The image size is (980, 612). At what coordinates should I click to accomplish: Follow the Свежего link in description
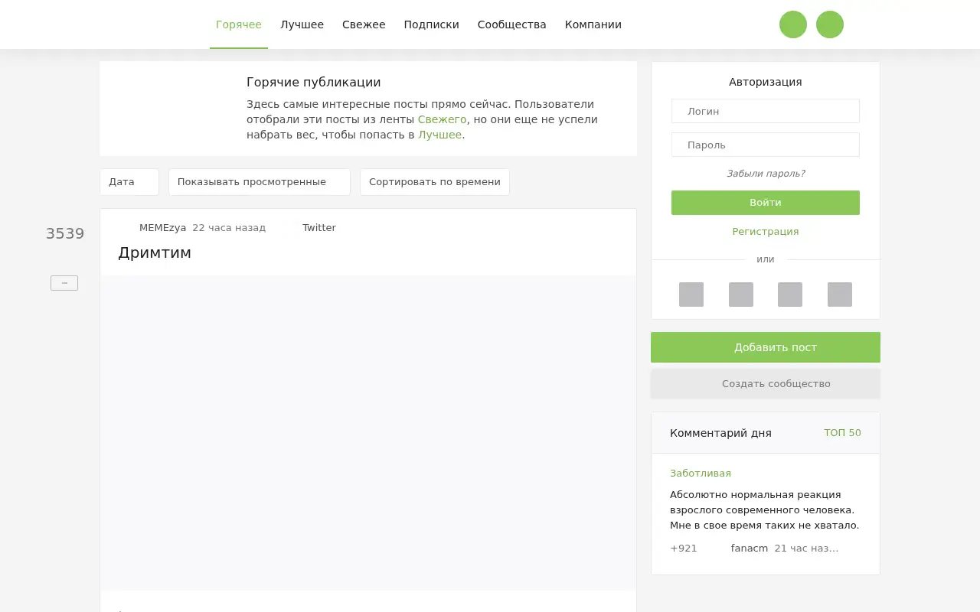coord(442,119)
